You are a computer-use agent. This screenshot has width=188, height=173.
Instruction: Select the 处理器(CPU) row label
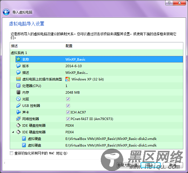click(32, 86)
